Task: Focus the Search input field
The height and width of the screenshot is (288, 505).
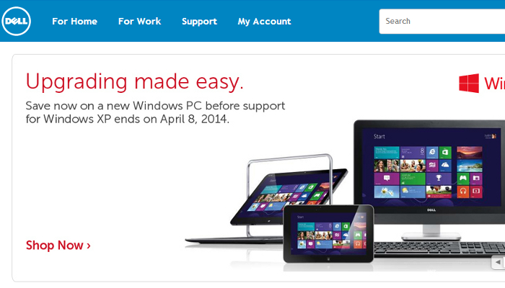Action: [442, 21]
